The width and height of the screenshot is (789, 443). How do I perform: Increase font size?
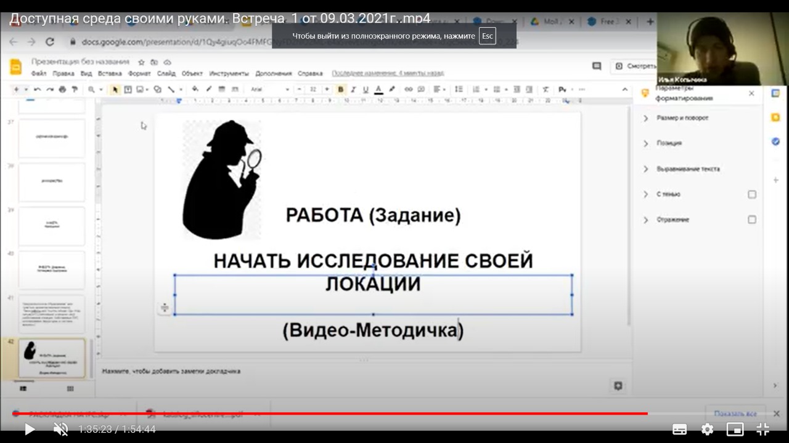tap(327, 89)
